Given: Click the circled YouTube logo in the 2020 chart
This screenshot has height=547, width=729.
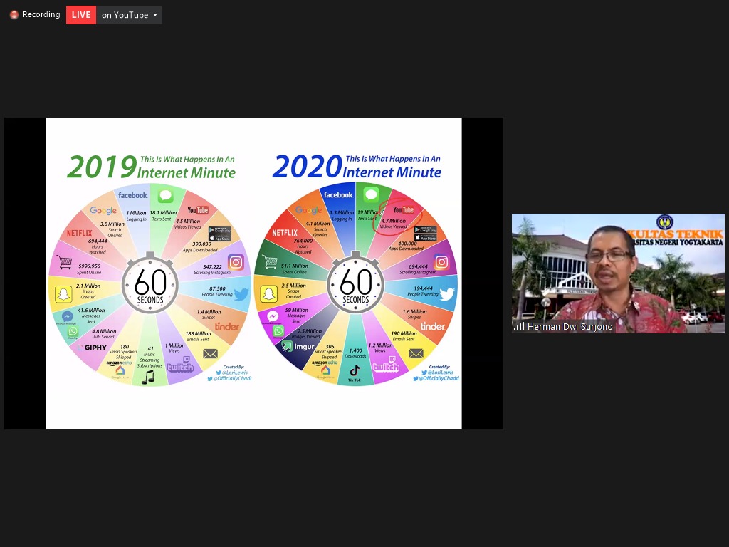Looking at the screenshot, I should point(404,210).
